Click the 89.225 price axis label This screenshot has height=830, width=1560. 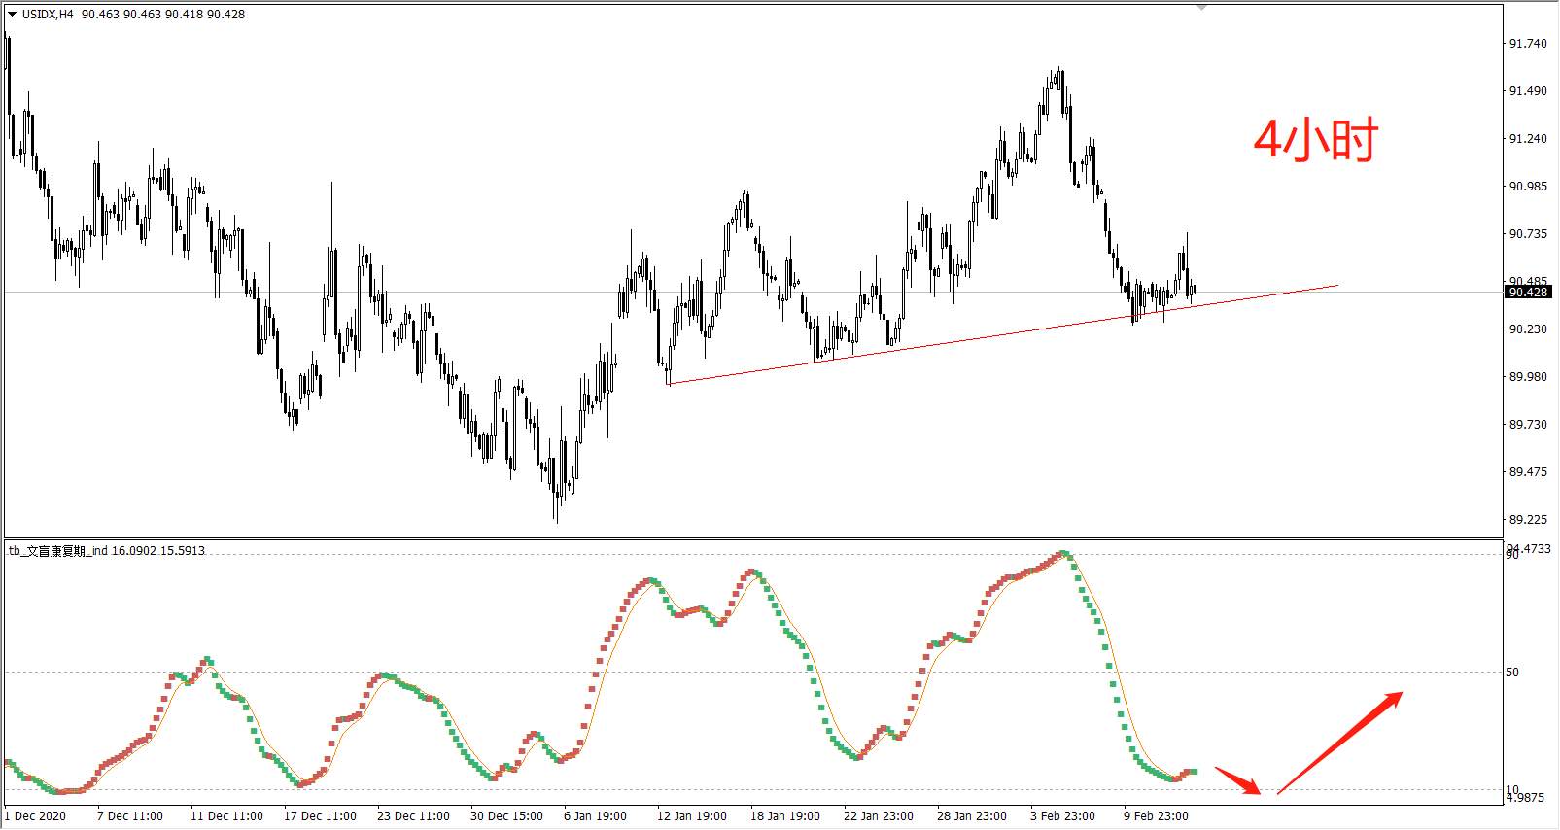[x=1527, y=520]
